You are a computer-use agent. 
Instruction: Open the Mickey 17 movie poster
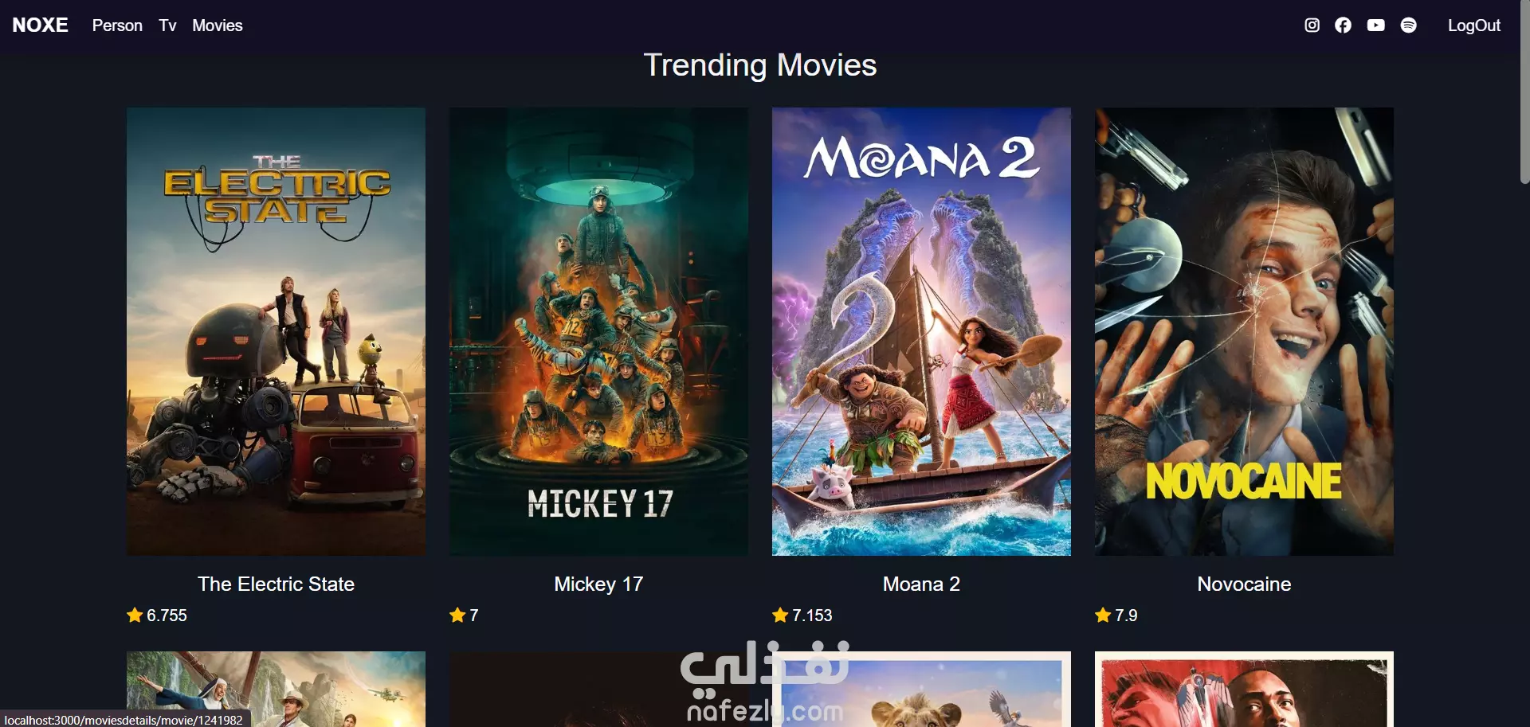click(598, 331)
